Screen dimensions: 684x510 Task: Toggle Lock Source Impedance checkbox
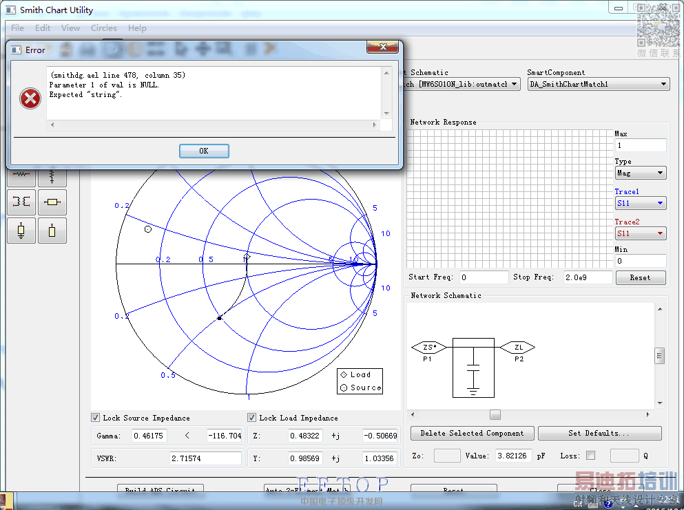(96, 418)
